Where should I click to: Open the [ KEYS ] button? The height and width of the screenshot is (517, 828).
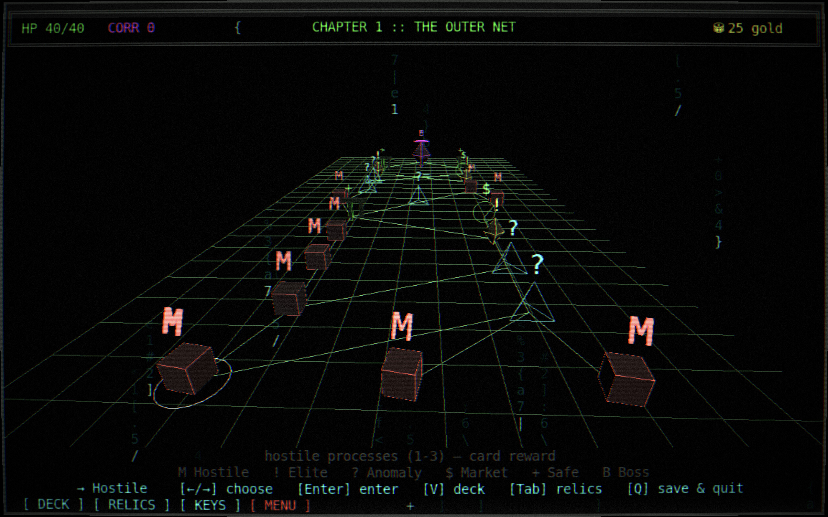click(210, 505)
